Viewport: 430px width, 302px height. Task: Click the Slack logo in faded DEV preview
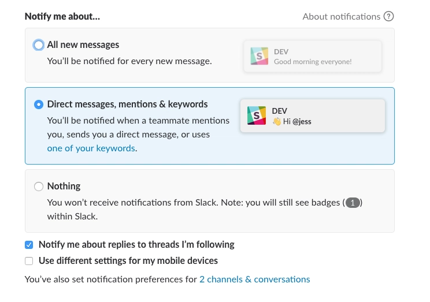pyautogui.click(x=259, y=56)
